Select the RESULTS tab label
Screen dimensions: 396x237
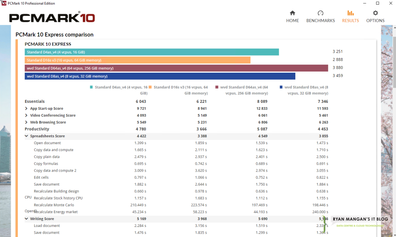350,20
